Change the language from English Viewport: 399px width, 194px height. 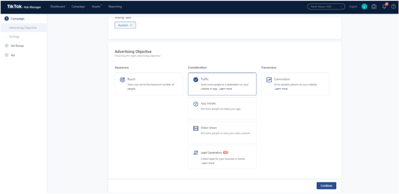coord(353,7)
